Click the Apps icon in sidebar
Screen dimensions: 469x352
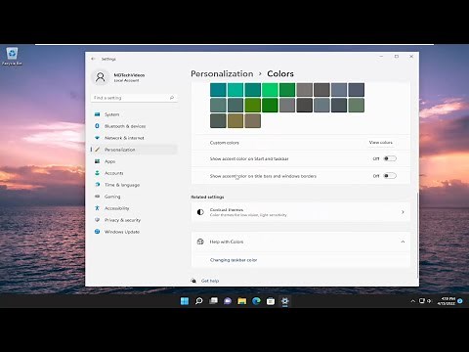point(97,161)
